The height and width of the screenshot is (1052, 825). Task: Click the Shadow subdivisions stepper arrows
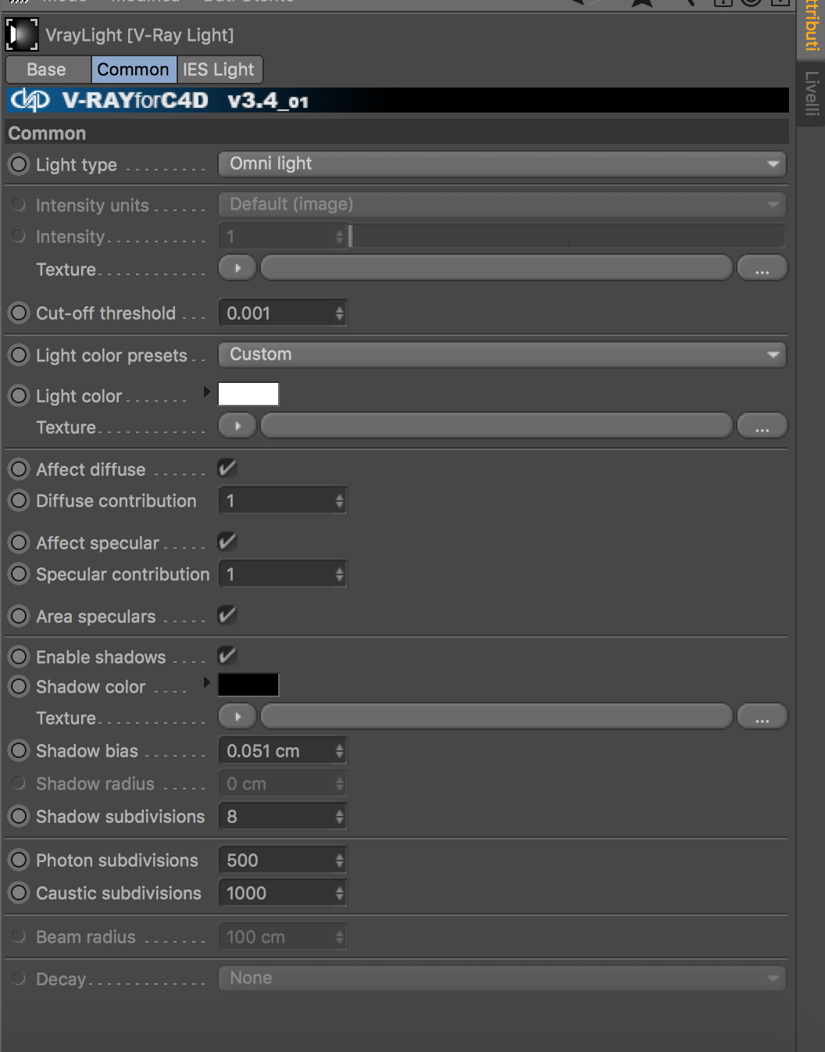click(x=340, y=817)
